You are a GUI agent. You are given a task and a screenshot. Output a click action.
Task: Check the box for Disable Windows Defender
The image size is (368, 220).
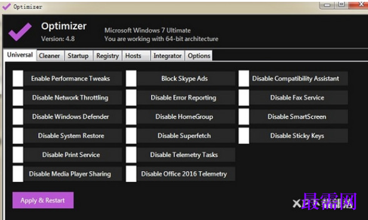pyautogui.click(x=18, y=116)
